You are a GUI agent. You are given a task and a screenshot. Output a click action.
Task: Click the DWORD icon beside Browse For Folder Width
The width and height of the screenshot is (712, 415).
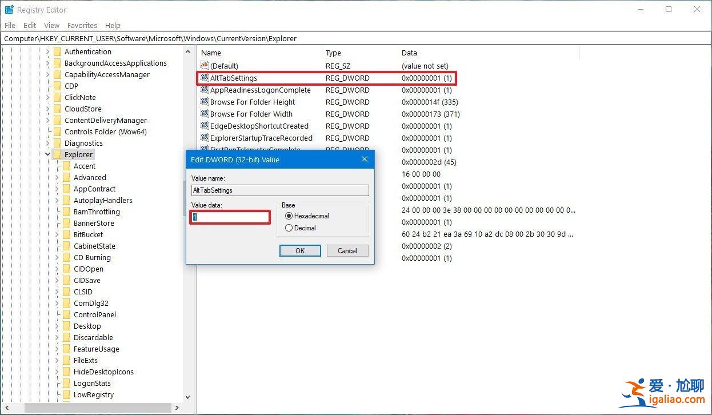point(205,114)
